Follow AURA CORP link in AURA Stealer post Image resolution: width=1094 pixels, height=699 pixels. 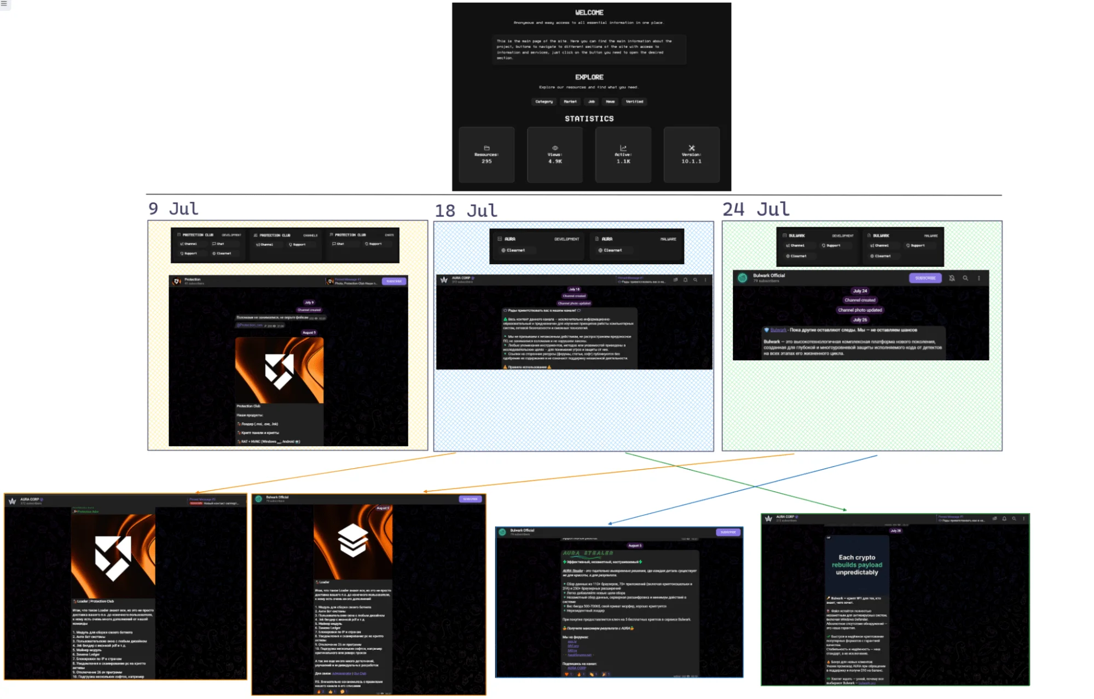[x=576, y=668]
